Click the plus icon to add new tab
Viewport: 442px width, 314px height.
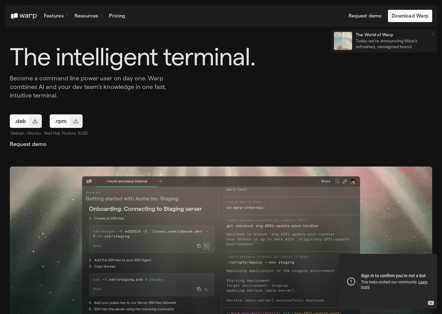pos(160,182)
